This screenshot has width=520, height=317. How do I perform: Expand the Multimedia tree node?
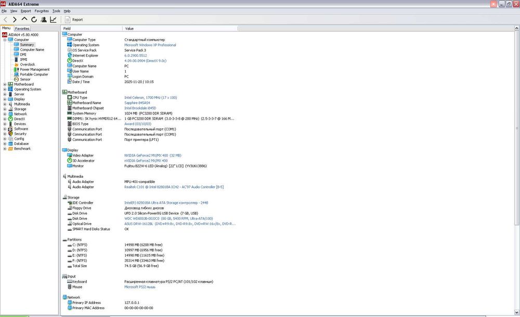coord(5,104)
